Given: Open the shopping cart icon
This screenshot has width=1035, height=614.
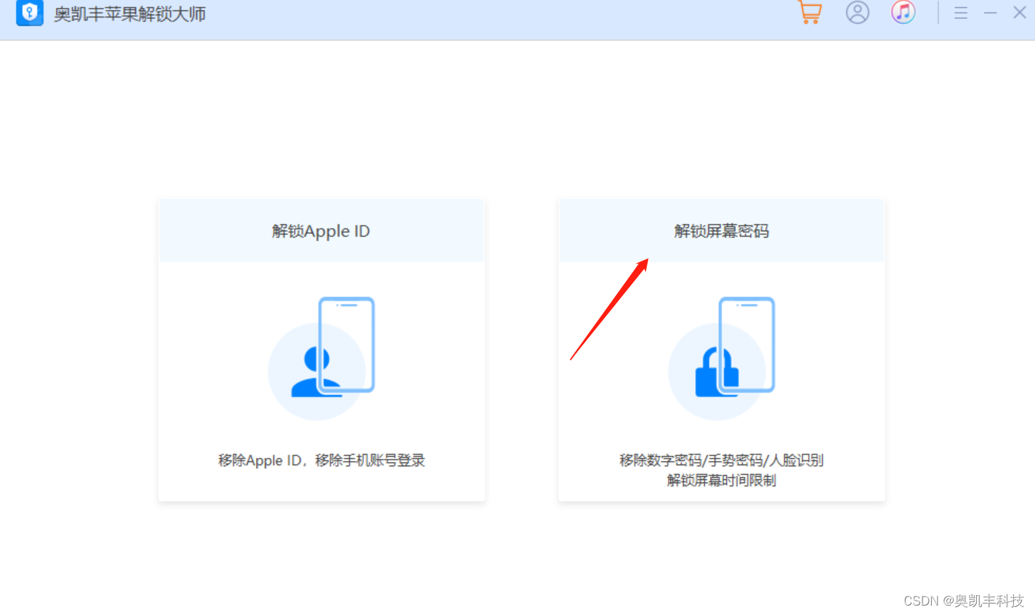Looking at the screenshot, I should [x=810, y=12].
